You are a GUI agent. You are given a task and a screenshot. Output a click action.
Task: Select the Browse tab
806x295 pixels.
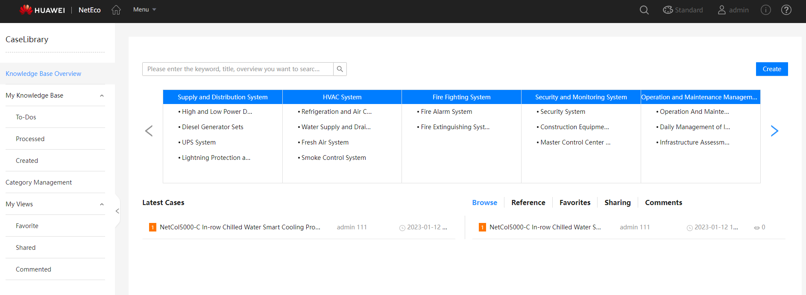coord(484,202)
